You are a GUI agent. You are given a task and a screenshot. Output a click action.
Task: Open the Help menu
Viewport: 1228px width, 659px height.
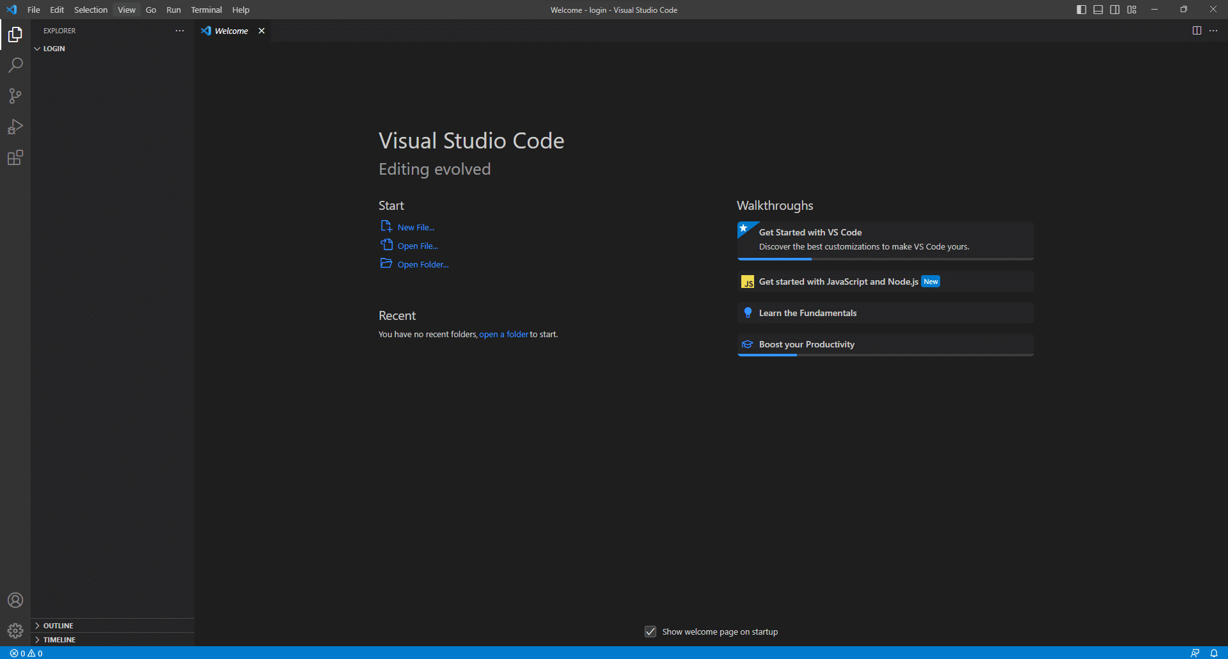tap(240, 10)
